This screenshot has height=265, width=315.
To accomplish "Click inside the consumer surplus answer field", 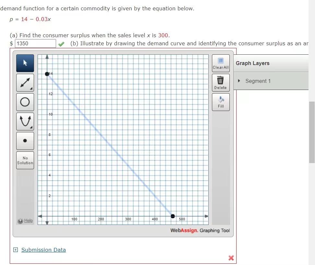I will 35,43.
